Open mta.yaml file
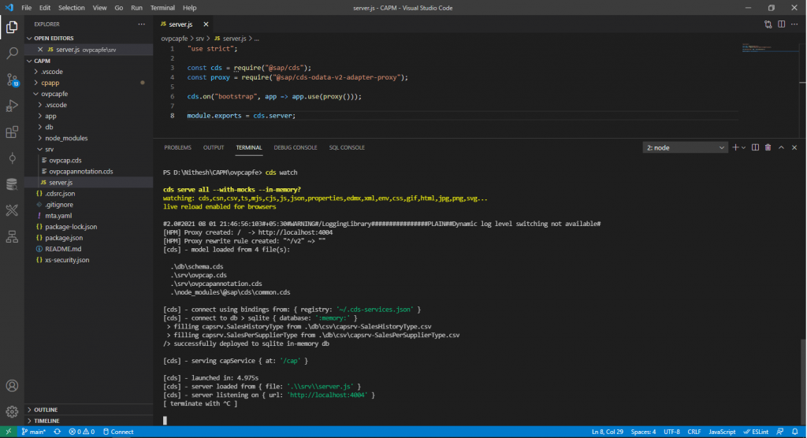The width and height of the screenshot is (807, 438). point(88,216)
